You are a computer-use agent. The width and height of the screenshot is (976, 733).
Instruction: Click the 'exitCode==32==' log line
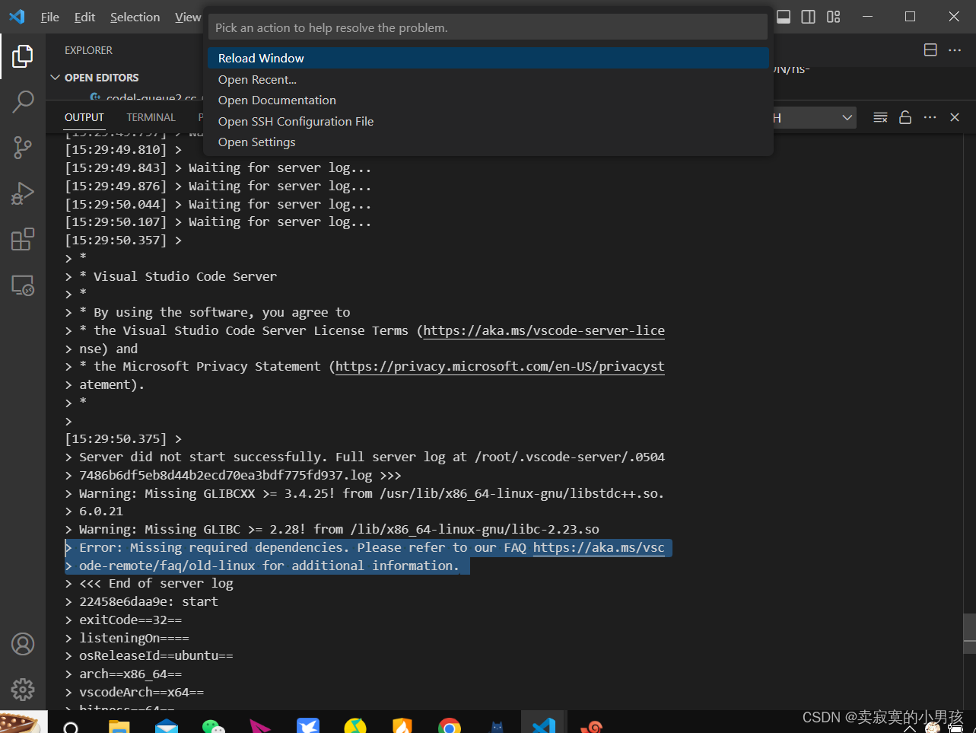[x=130, y=620]
